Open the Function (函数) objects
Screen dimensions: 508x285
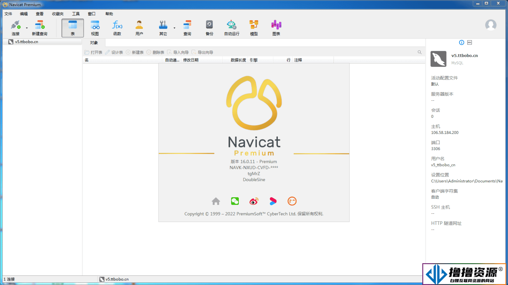tap(117, 28)
